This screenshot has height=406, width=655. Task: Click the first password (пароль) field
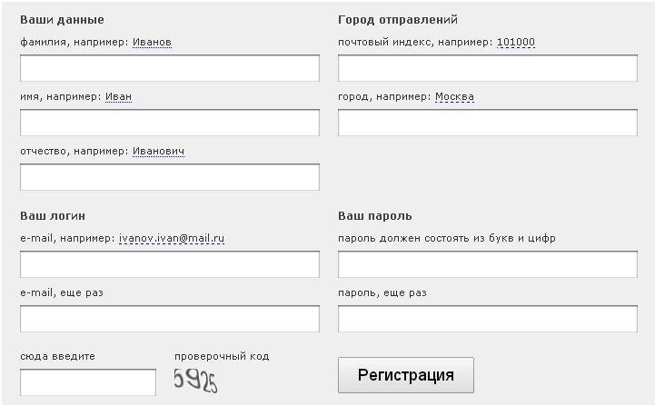point(487,264)
